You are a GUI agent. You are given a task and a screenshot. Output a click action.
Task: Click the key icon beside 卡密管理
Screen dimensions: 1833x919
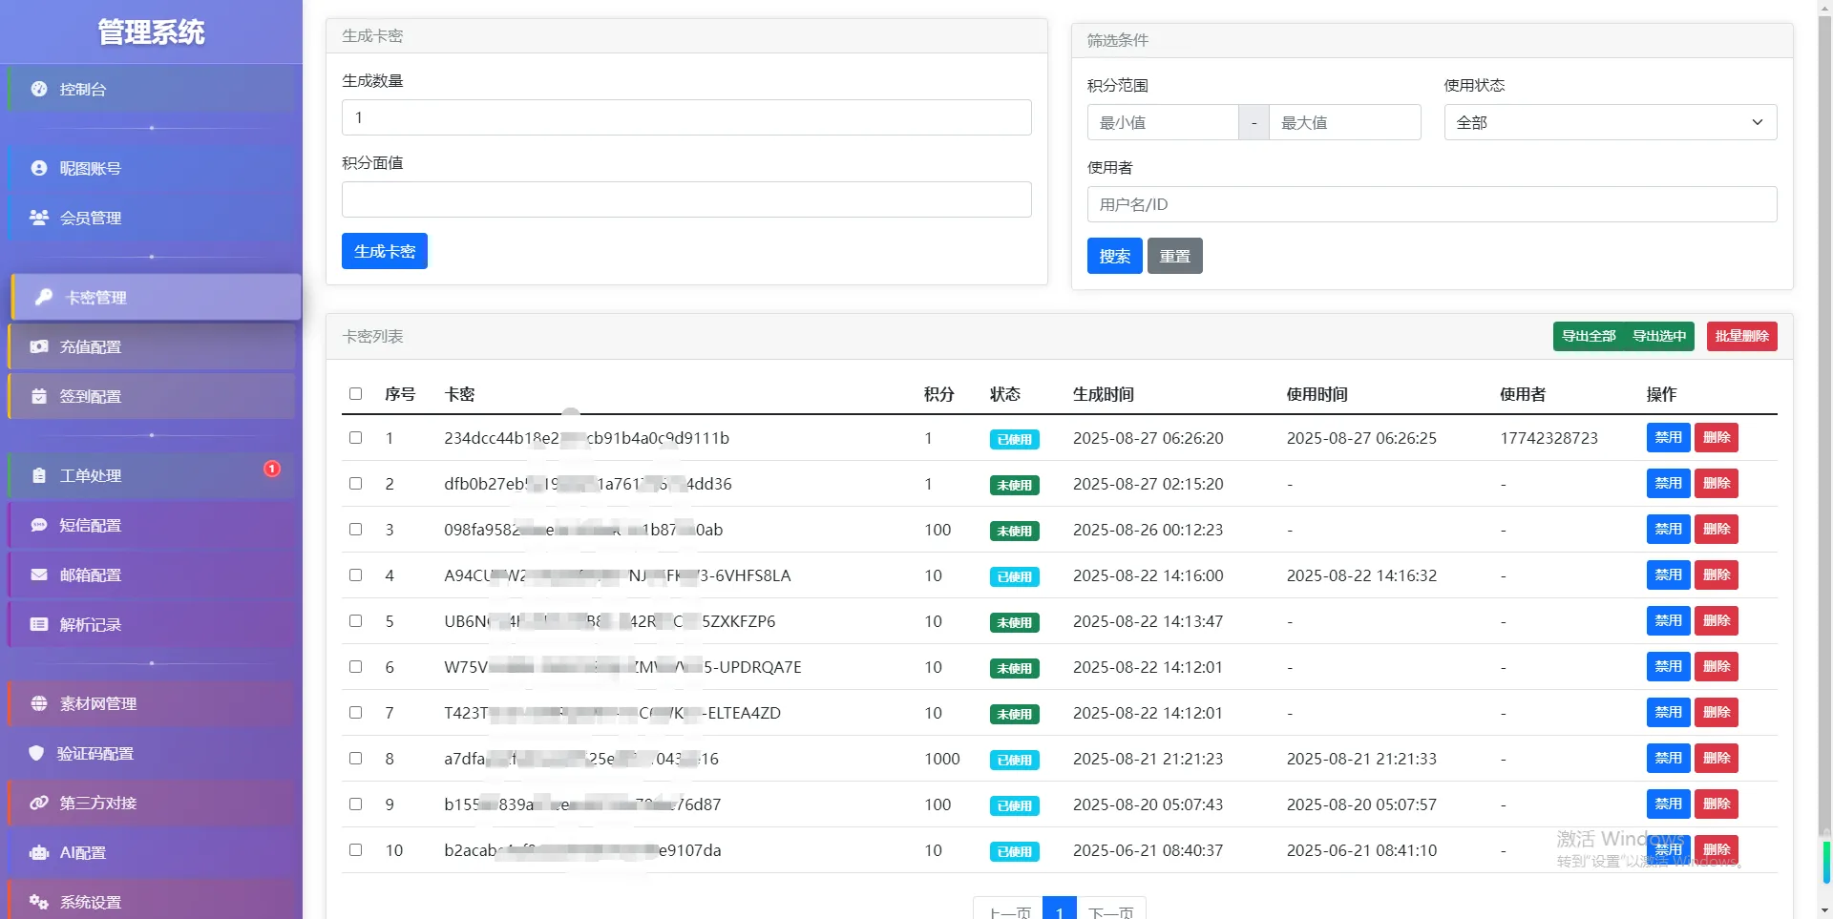pyautogui.click(x=44, y=297)
